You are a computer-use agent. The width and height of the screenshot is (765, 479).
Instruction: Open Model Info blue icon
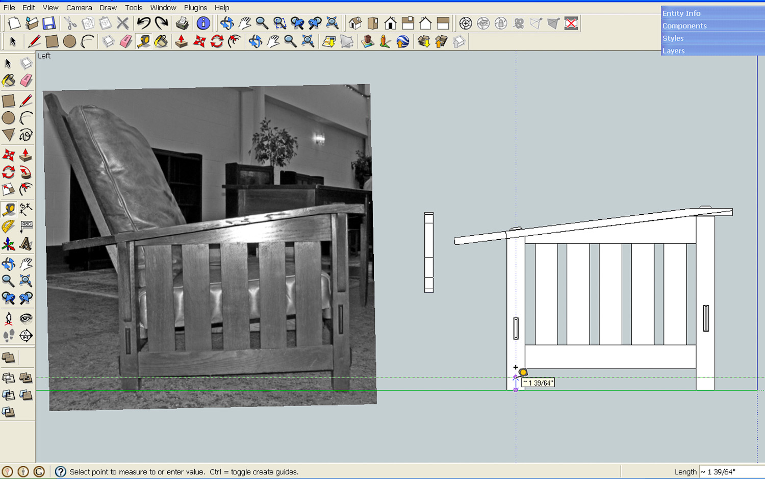click(203, 23)
